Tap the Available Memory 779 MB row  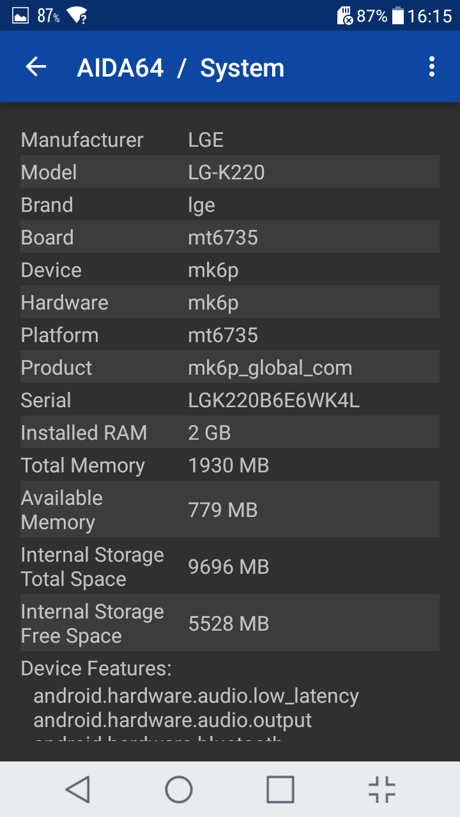click(x=230, y=509)
